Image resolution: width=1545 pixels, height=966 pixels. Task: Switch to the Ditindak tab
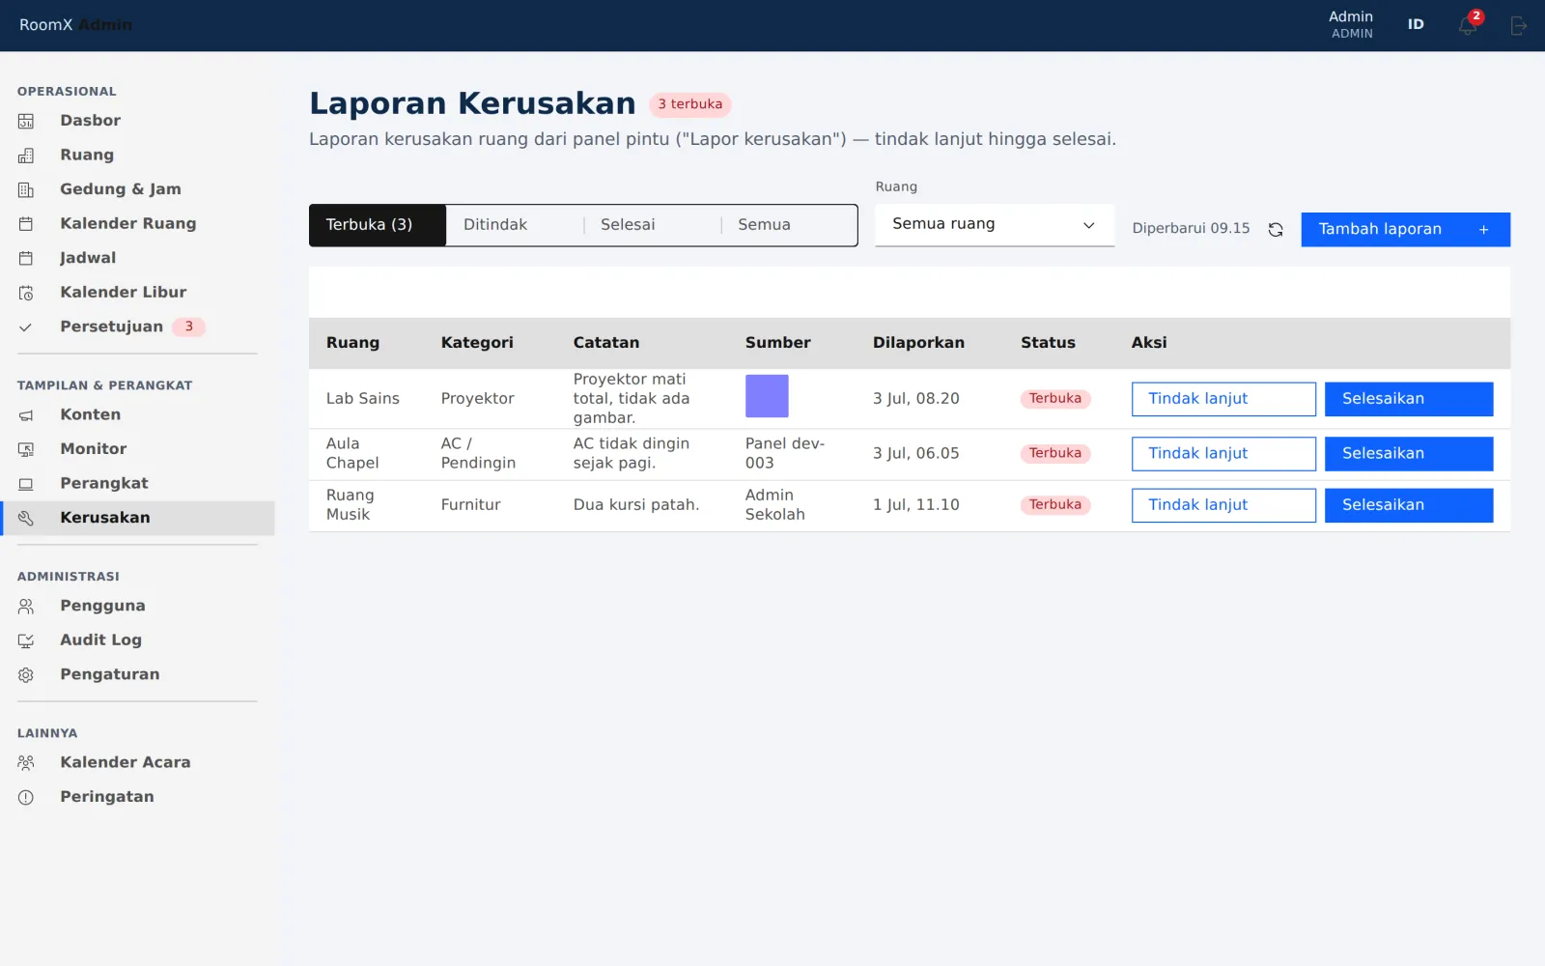[515, 225]
